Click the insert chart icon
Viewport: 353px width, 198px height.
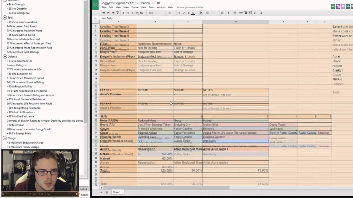[250, 13]
